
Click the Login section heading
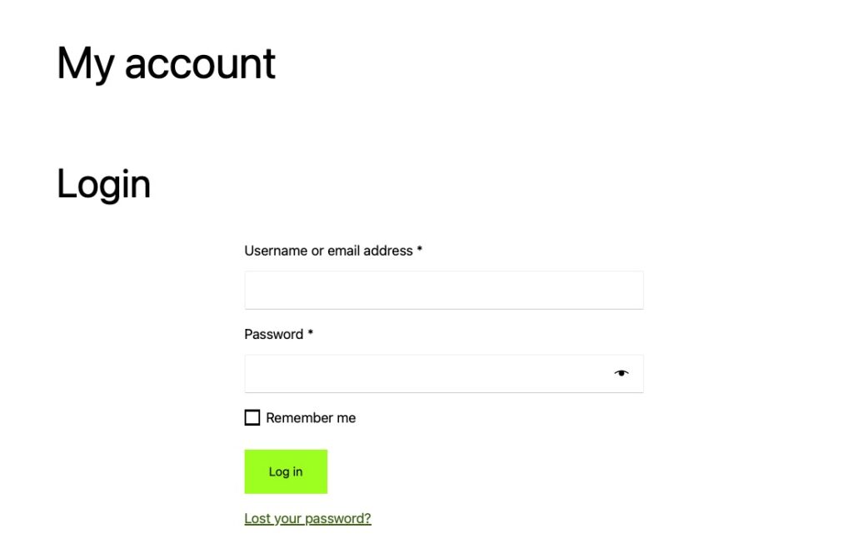coord(103,184)
